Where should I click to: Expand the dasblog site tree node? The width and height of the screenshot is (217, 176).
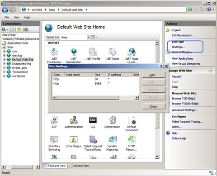pos(4,55)
